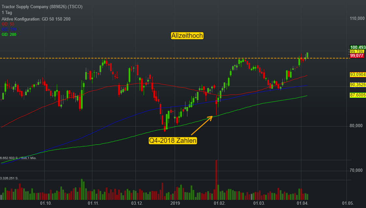Click the green 100,493 price tag
366x208 pixels.
click(358, 47)
